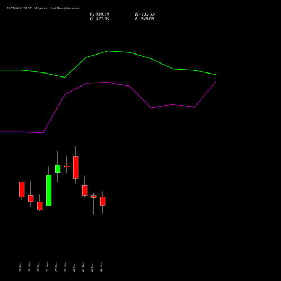
Task: Click the 21 Nov date label
Action: coord(20,267)
